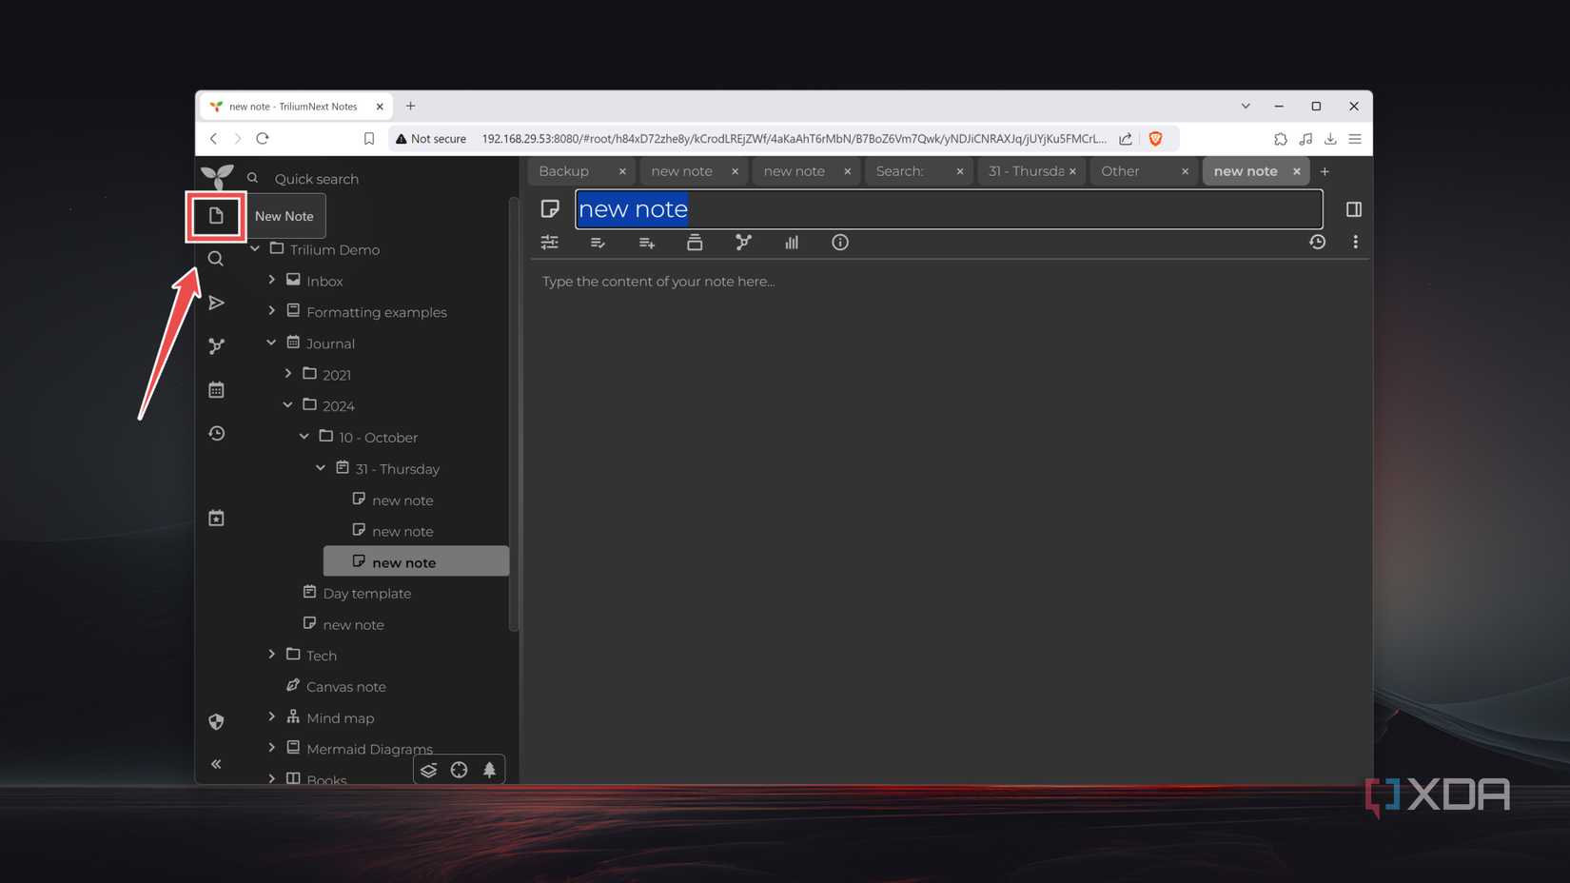Switch to the Backup tab
The image size is (1570, 883).
tap(563, 171)
